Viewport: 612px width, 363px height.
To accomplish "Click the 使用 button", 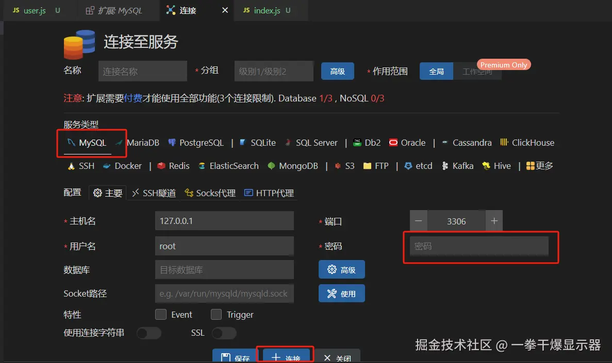I will point(341,293).
